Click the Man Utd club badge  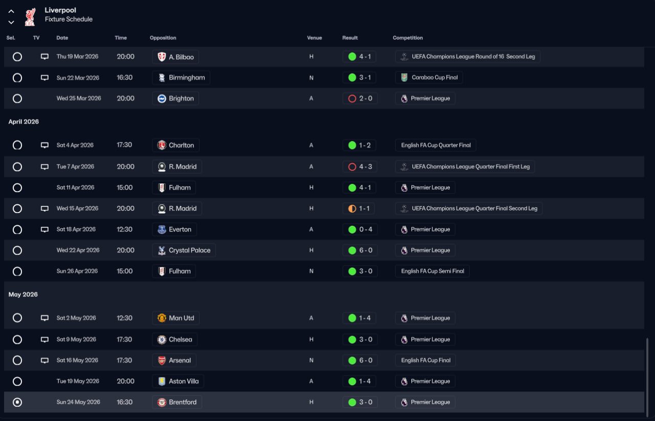pyautogui.click(x=162, y=318)
